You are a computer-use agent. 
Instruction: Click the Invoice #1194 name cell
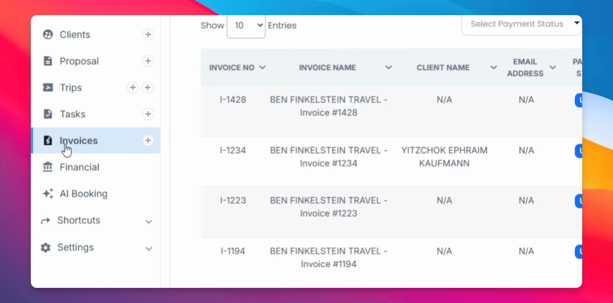pos(328,258)
